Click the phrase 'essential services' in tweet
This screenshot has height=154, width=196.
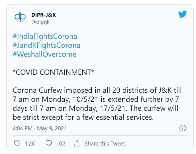click(x=125, y=117)
